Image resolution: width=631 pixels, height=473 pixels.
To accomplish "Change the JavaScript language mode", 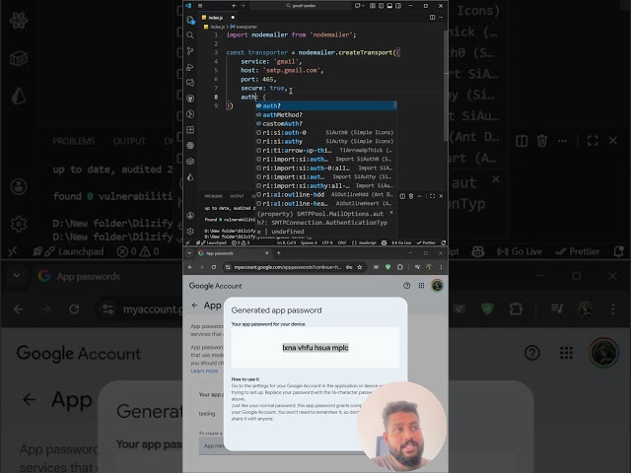I will tap(364, 243).
